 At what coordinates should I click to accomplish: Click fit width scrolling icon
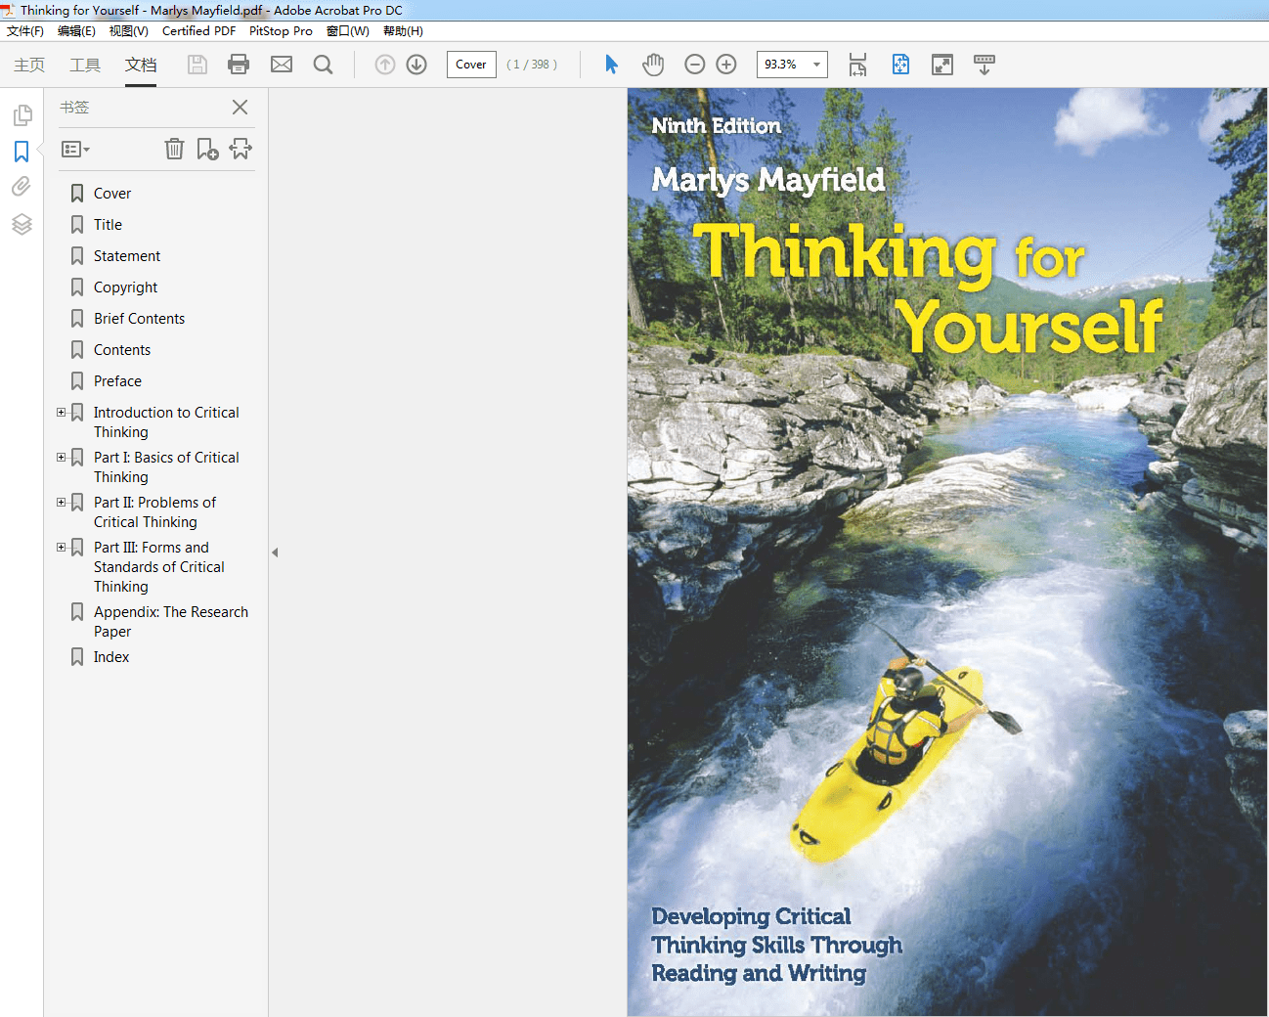(857, 65)
